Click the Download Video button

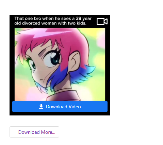[x=60, y=107]
